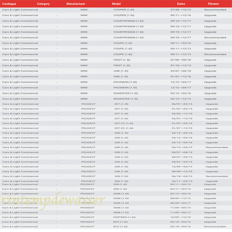Select date range 07/09→08/10
The height and width of the screenshot is (232, 232).
[181, 60]
